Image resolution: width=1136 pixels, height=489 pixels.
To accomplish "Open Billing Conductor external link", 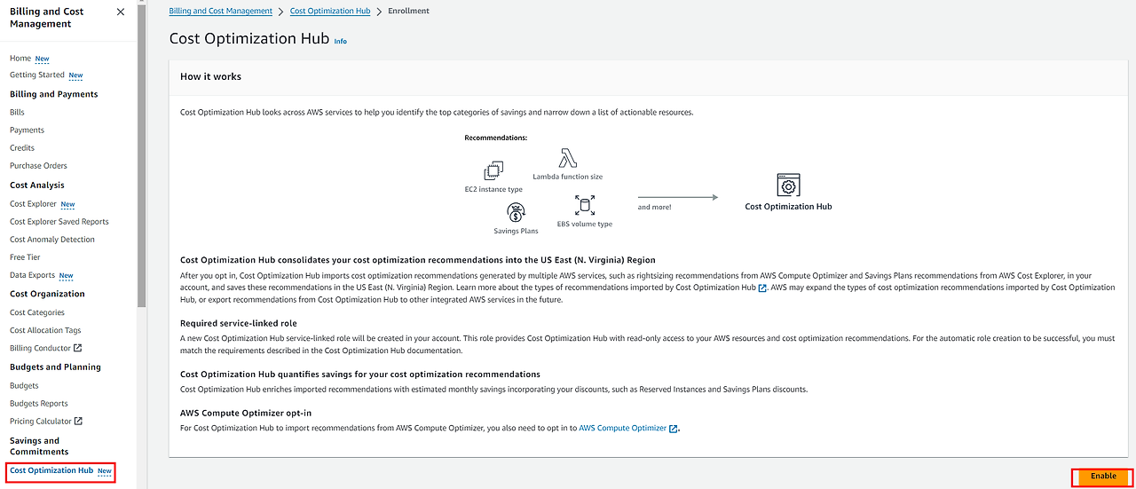I will (x=40, y=348).
